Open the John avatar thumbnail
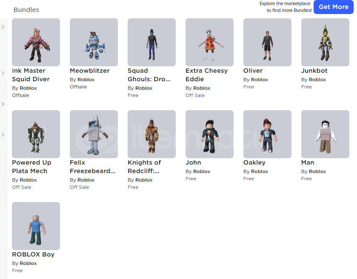357x279 pixels. tap(209, 134)
